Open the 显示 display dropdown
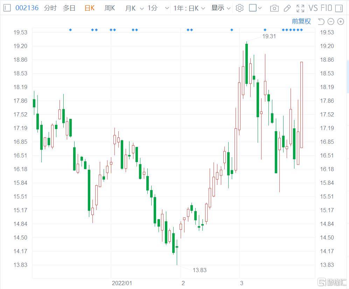 [221, 8]
